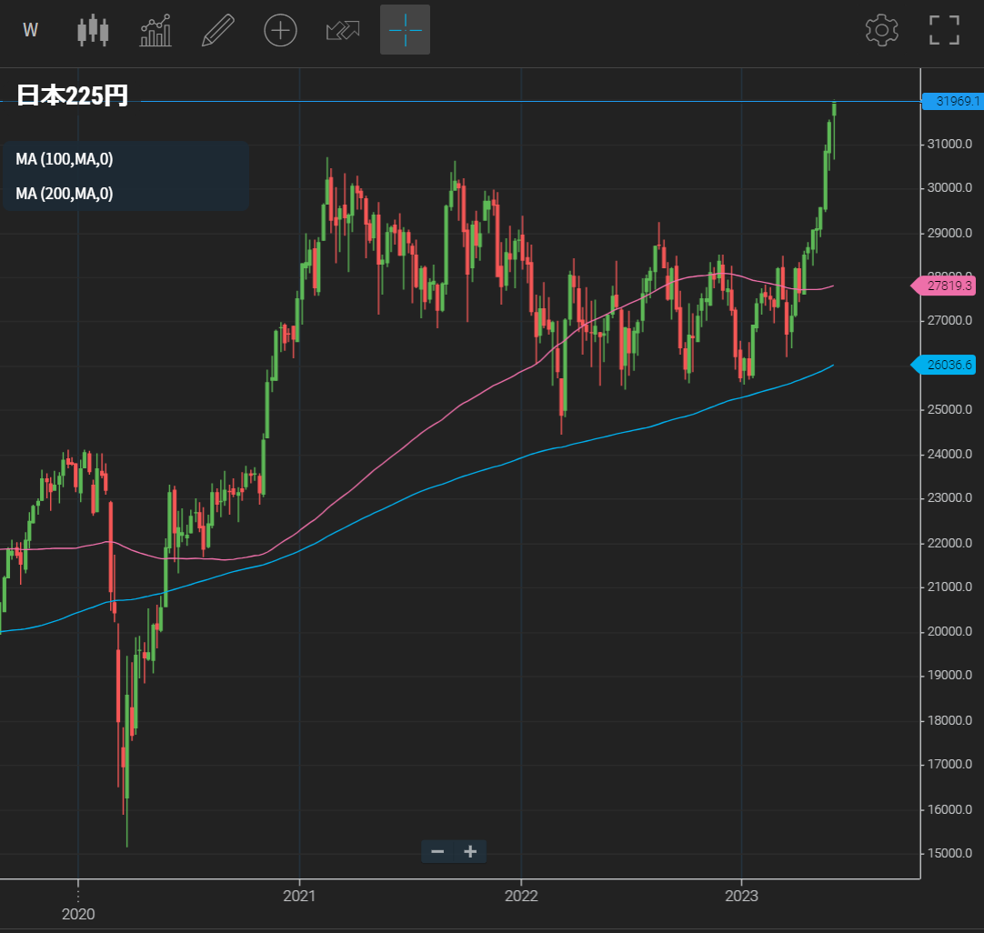Click the circled plus add icon
The image size is (984, 933).
click(x=280, y=30)
